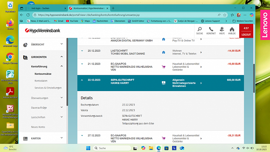The image size is (270, 152).
Task: Open Services & Einstellungen sidebar entry
Action: tap(48, 88)
